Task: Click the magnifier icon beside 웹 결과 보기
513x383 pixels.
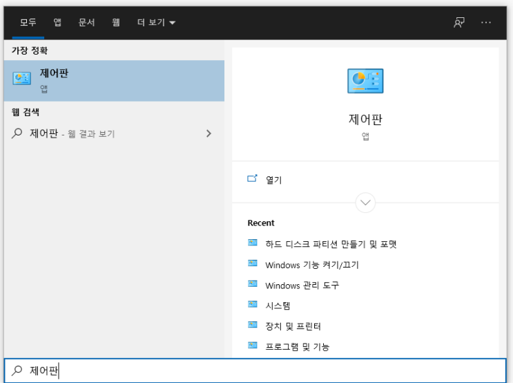Action: click(17, 133)
